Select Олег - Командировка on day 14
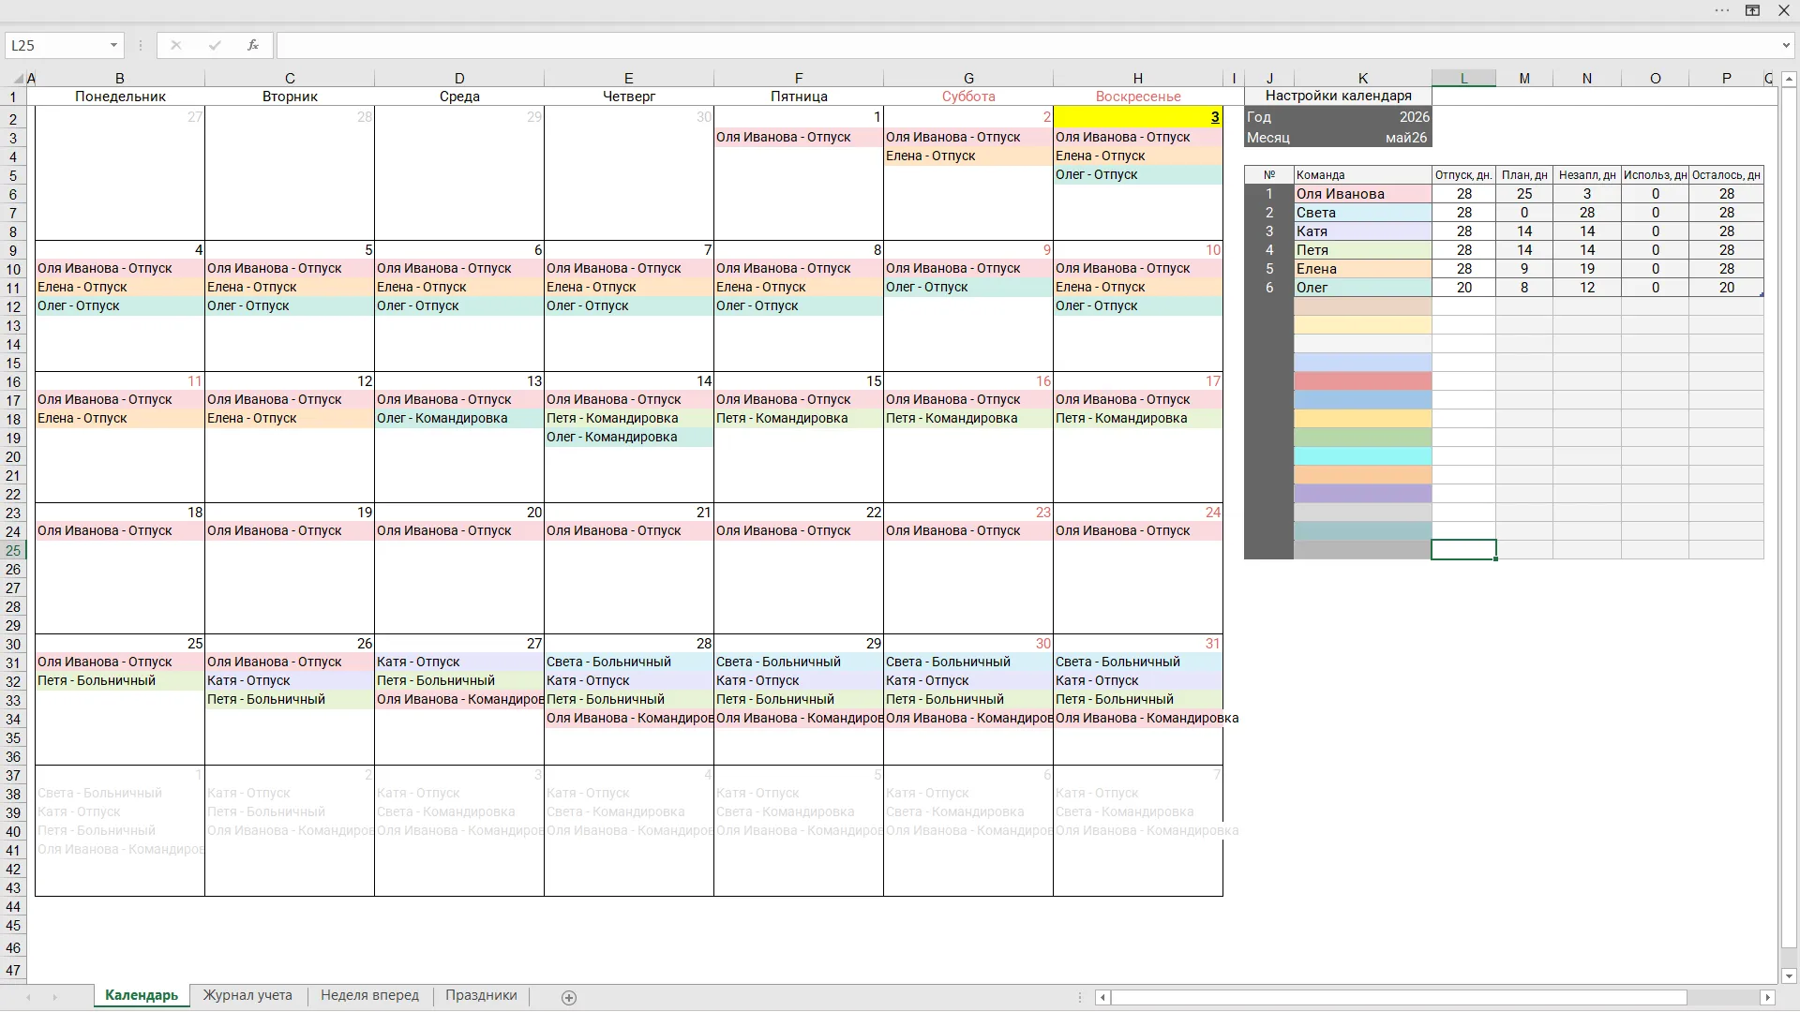 [x=629, y=438]
